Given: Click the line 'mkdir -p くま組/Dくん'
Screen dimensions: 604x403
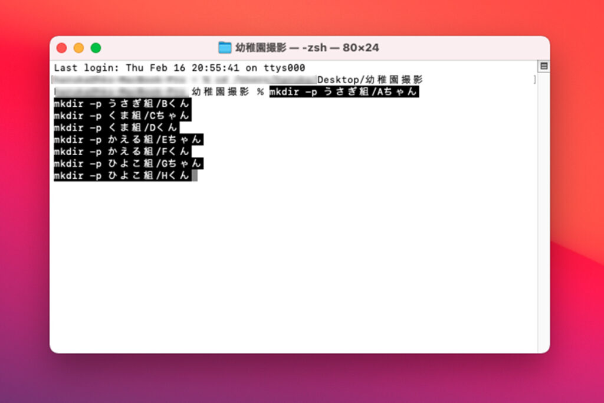Looking at the screenshot, I should click(x=116, y=127).
